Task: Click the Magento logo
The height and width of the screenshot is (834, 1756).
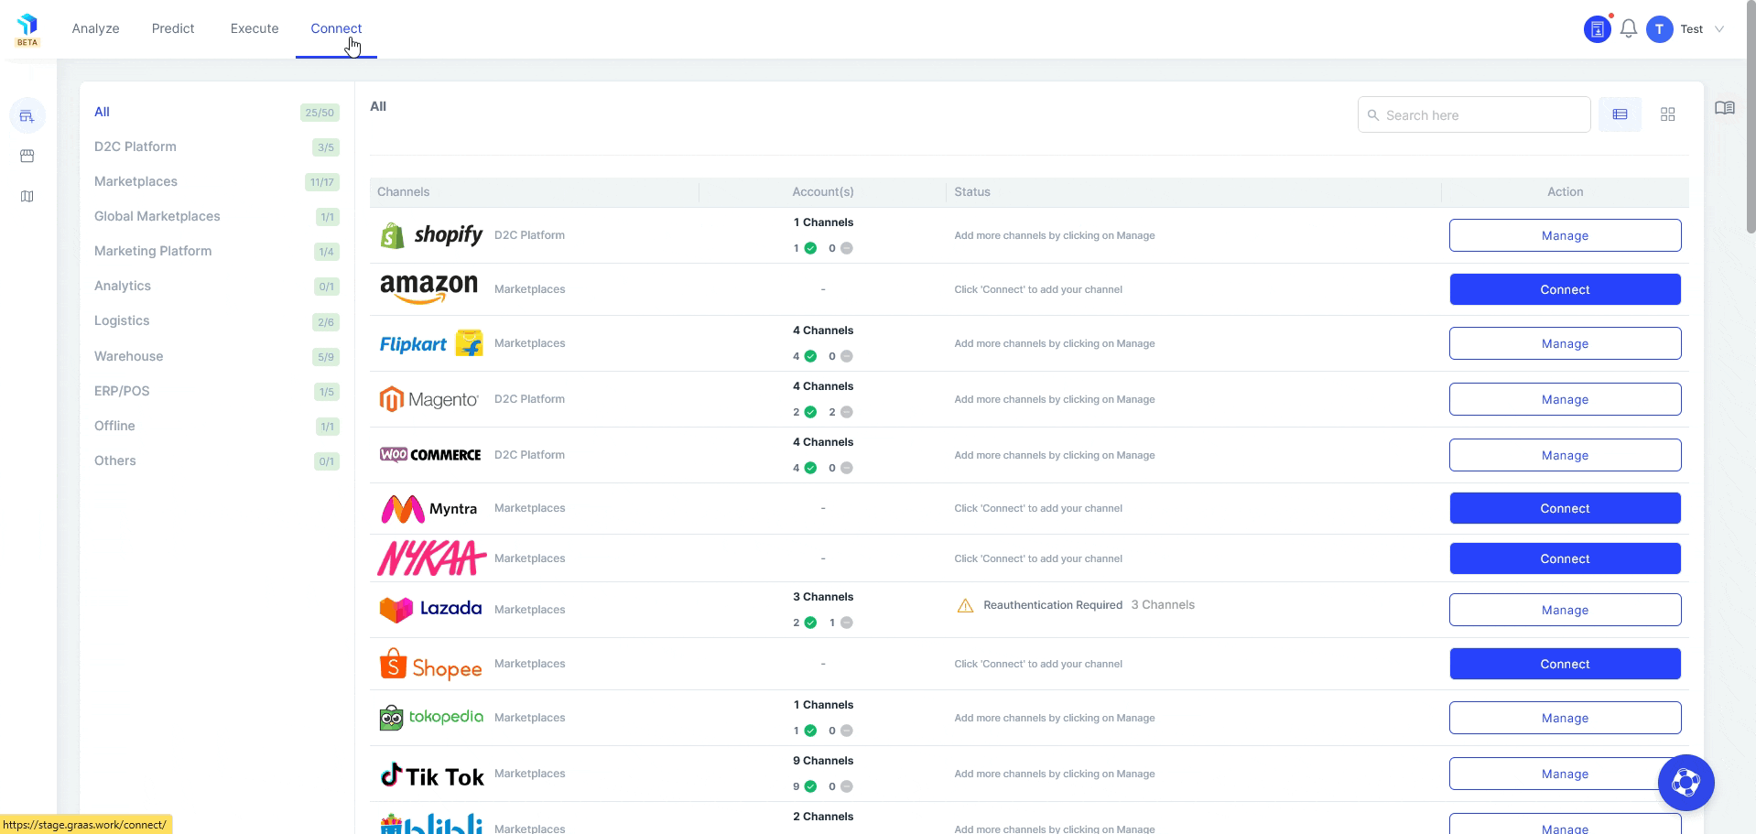Action: pos(429,399)
